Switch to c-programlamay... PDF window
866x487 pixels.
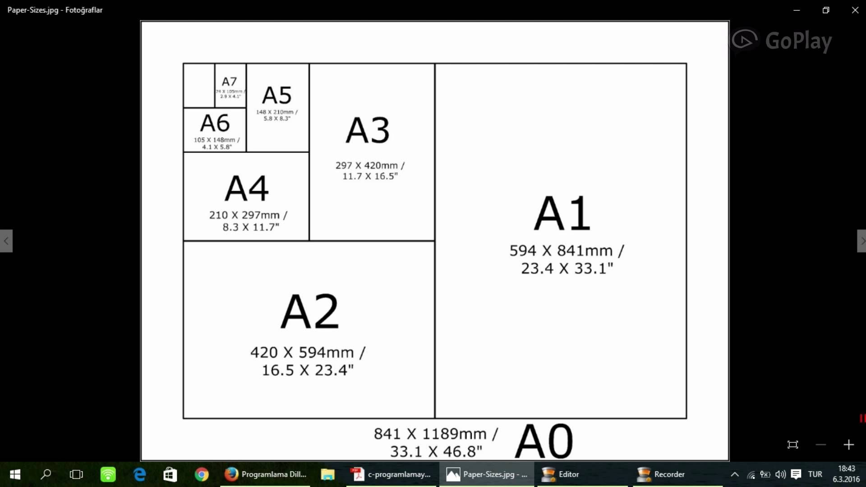pos(391,474)
